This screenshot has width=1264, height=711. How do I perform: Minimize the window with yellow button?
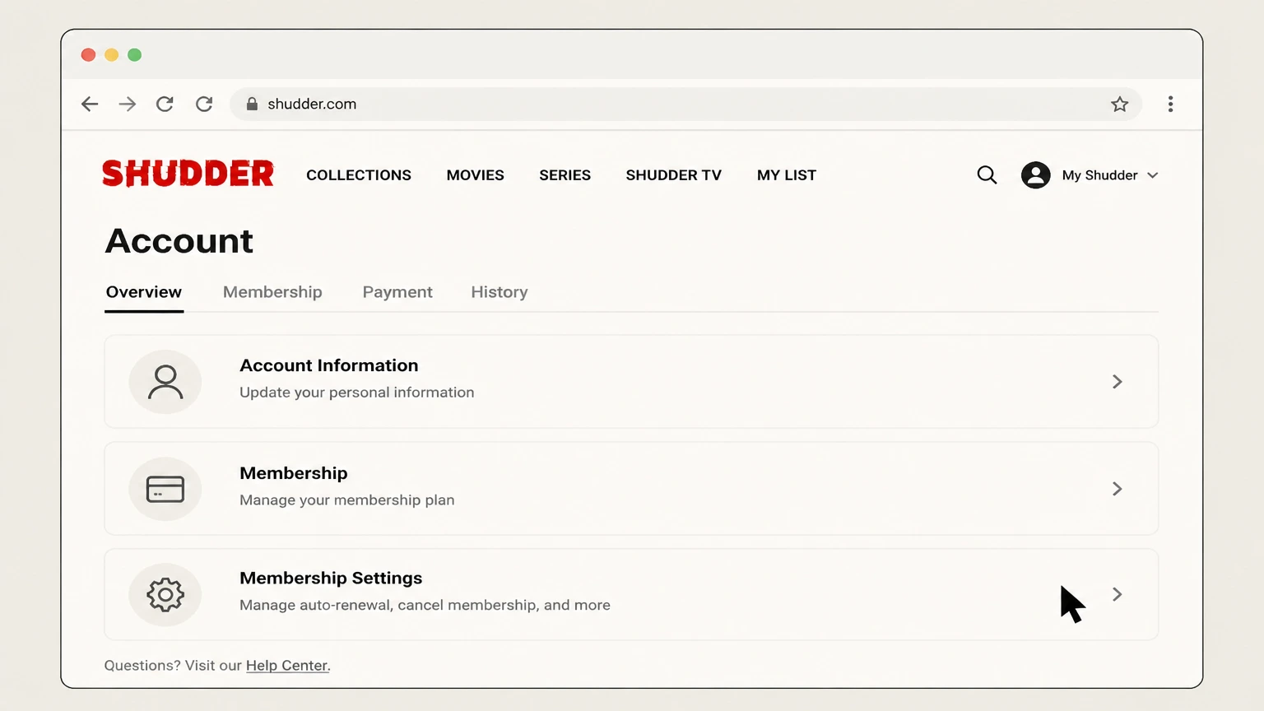111,55
